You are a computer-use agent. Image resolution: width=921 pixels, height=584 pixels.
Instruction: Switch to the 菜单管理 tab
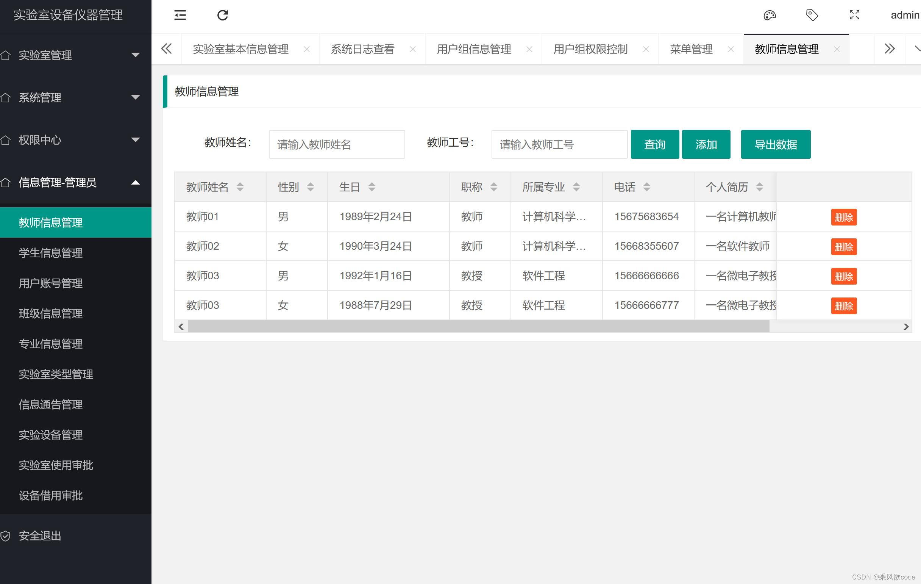pos(691,49)
